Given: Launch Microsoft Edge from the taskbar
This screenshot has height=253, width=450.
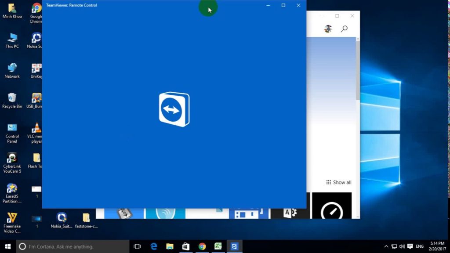Looking at the screenshot, I should click(153, 246).
